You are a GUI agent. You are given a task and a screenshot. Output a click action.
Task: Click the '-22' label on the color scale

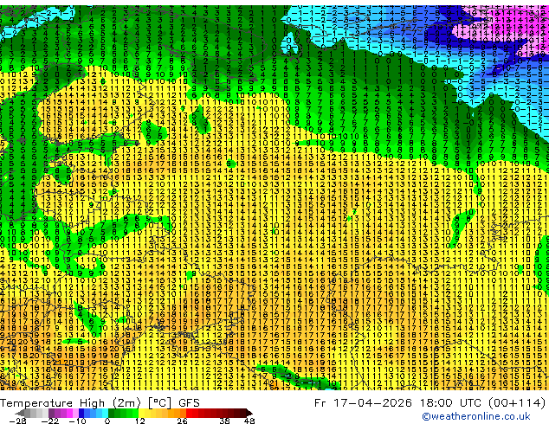(x=49, y=421)
